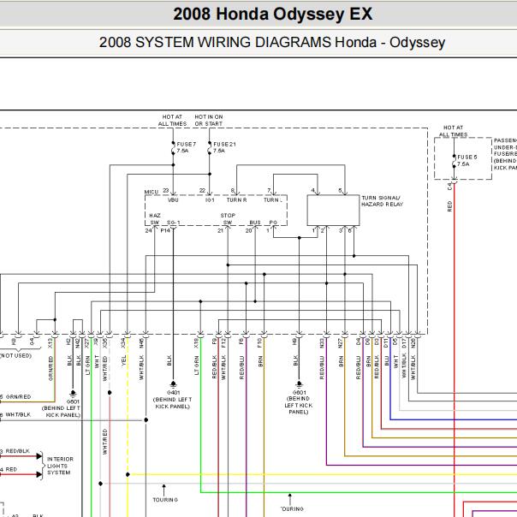Select the Turn Signal/Hazard Relay box

(333, 210)
